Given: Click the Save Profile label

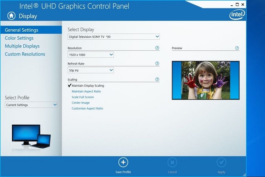Looking at the screenshot, I should pos(123,172).
